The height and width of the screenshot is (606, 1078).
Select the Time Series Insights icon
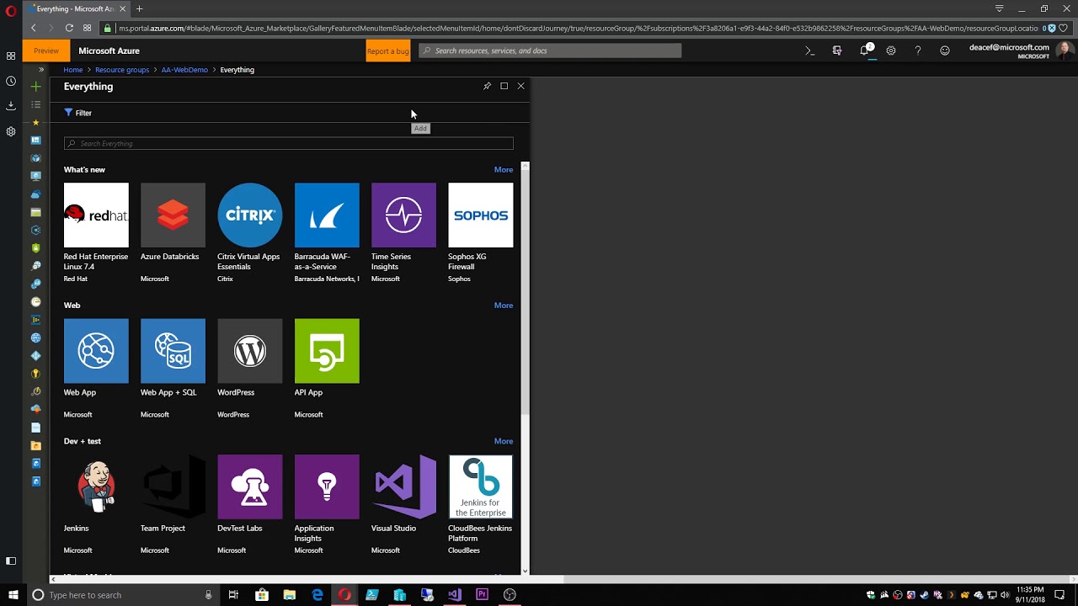403,215
